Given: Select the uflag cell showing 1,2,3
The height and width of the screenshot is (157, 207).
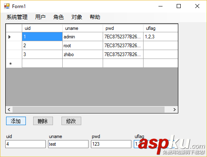Looking at the screenshot, I should [161, 37].
